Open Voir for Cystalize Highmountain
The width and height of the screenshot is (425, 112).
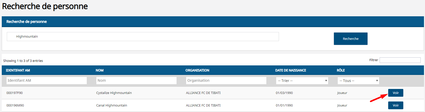click(x=395, y=93)
